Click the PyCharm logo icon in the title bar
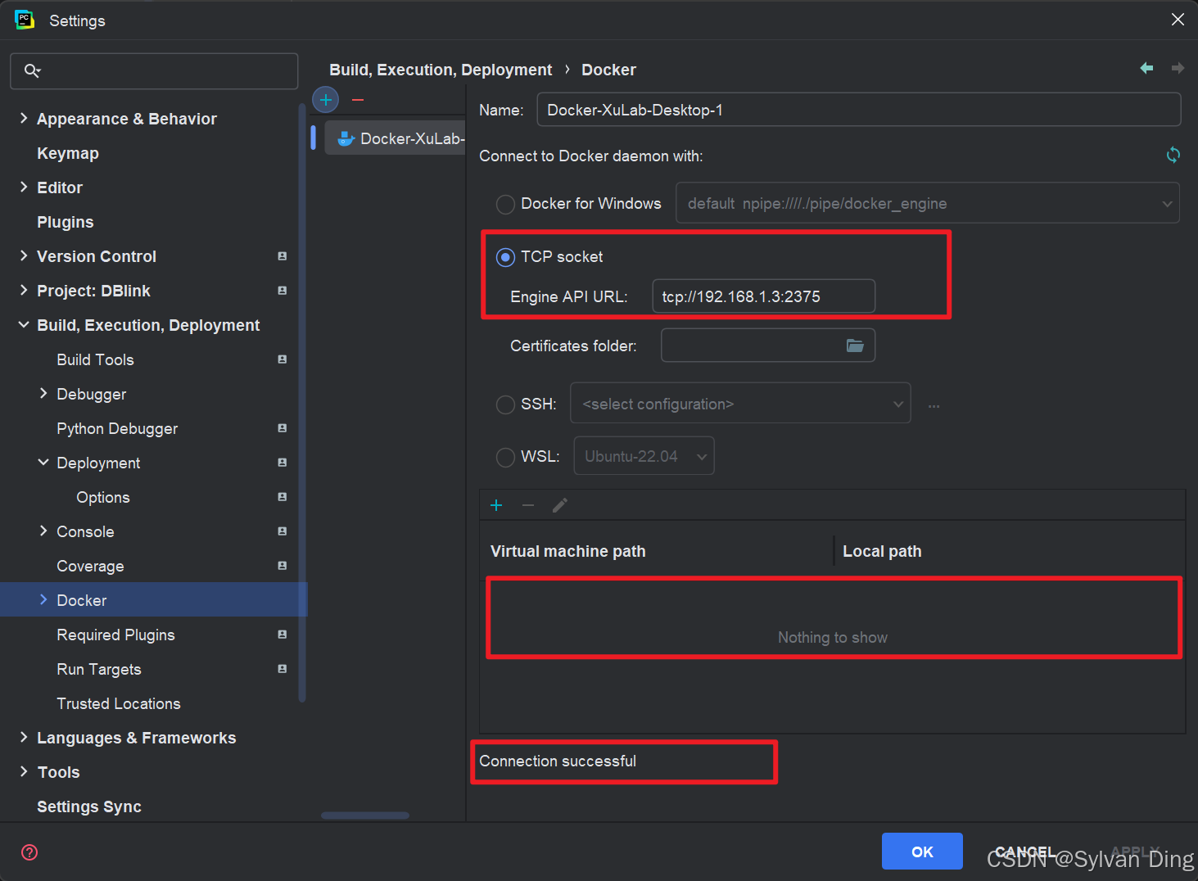The image size is (1198, 881). tap(25, 20)
